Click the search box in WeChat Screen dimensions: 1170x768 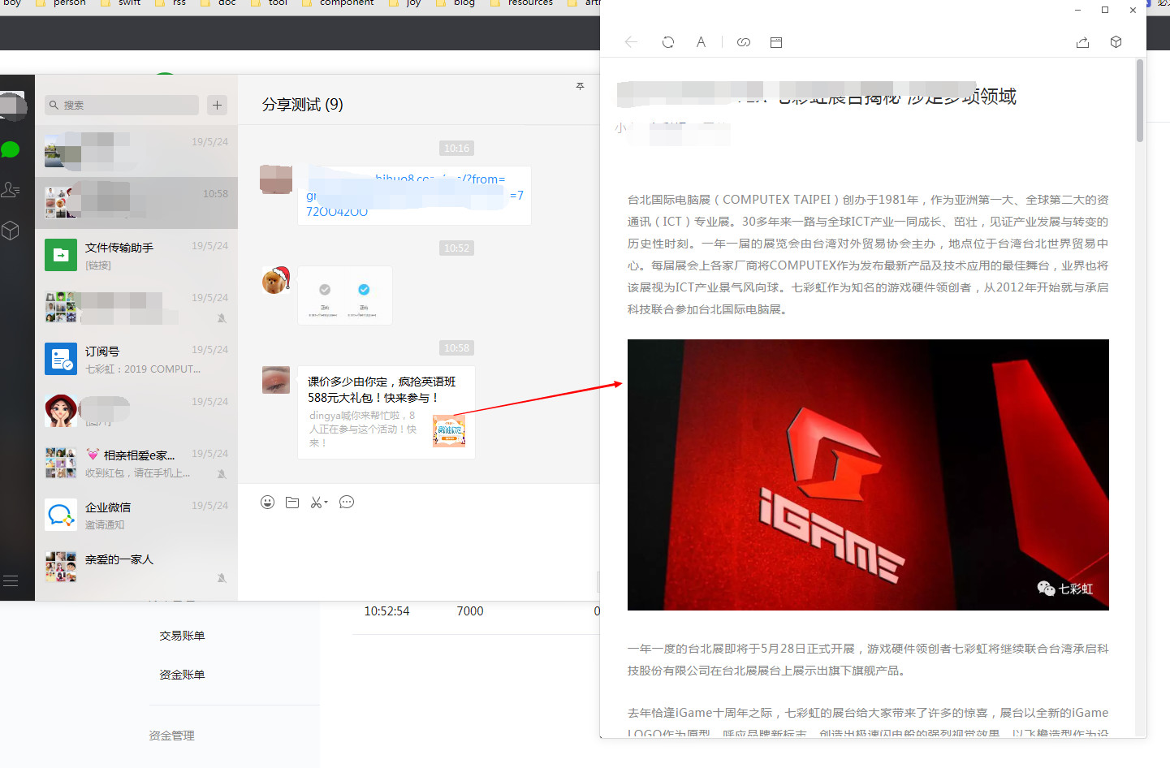coord(122,105)
